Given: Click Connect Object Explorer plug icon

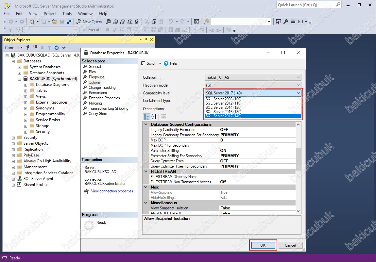Looking at the screenshot, I should point(28,47).
